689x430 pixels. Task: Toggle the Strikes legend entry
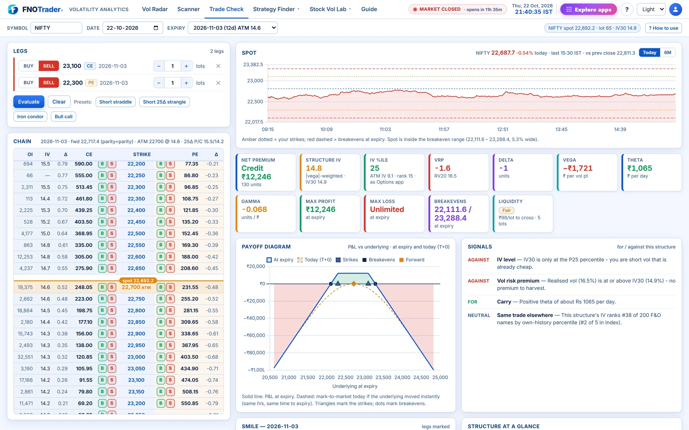[x=347, y=260]
